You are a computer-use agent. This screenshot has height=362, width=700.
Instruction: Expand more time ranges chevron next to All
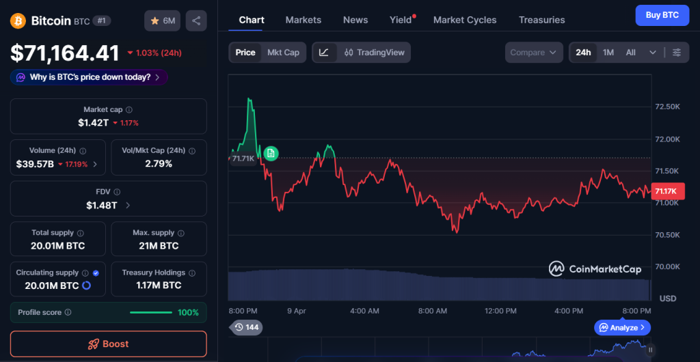(x=653, y=53)
